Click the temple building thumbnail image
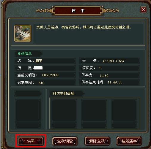This screenshot has width=151, height=149. [23, 33]
